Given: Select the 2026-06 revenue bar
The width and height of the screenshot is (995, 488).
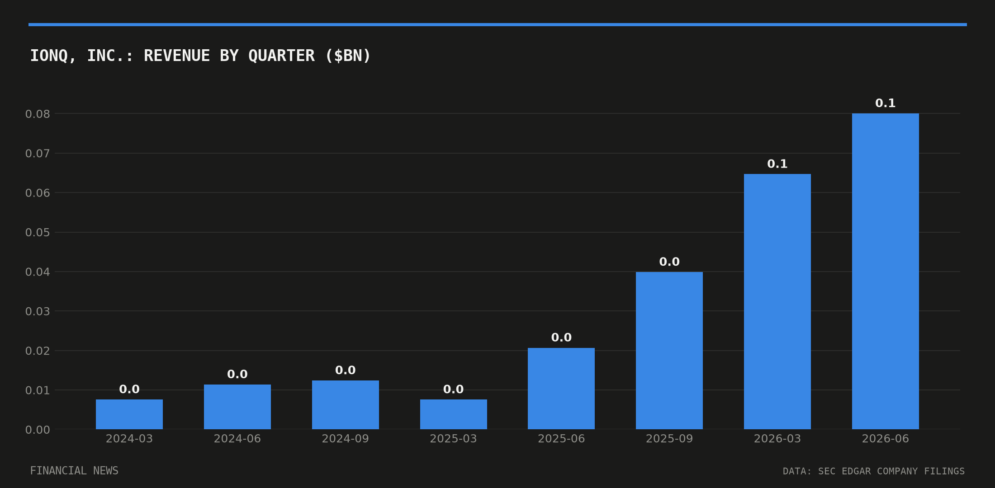Looking at the screenshot, I should click(x=886, y=271).
